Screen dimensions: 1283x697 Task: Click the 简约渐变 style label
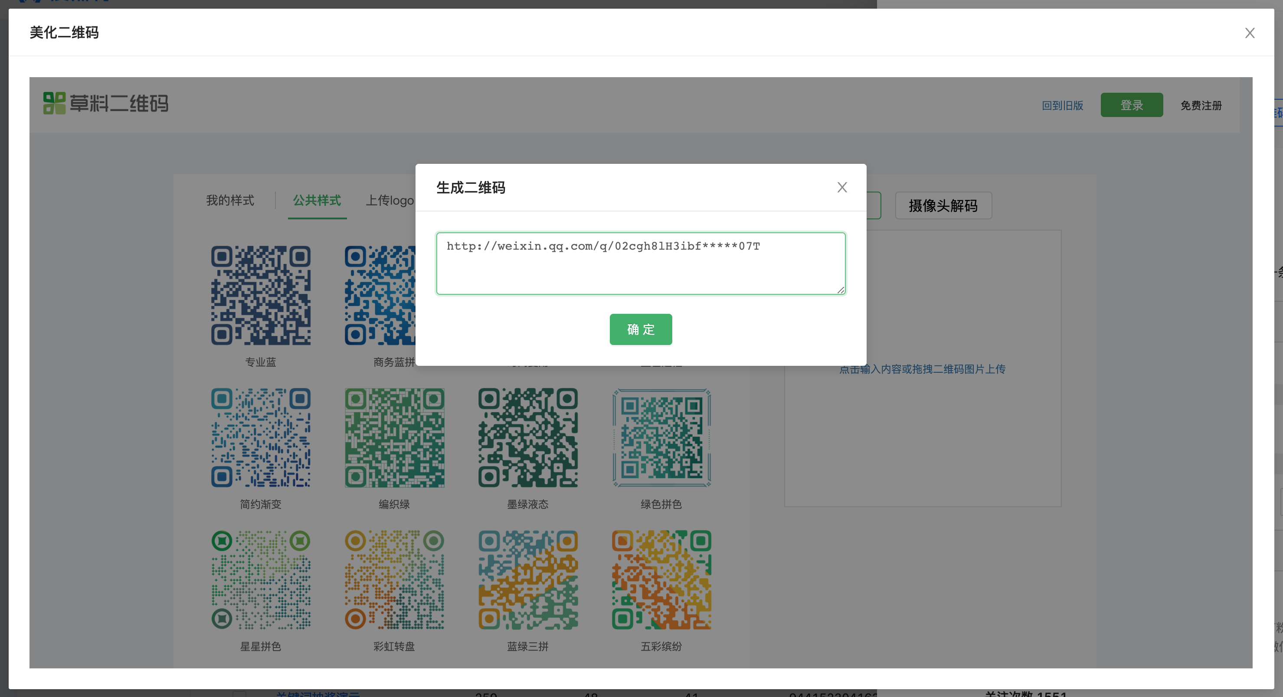(x=261, y=505)
